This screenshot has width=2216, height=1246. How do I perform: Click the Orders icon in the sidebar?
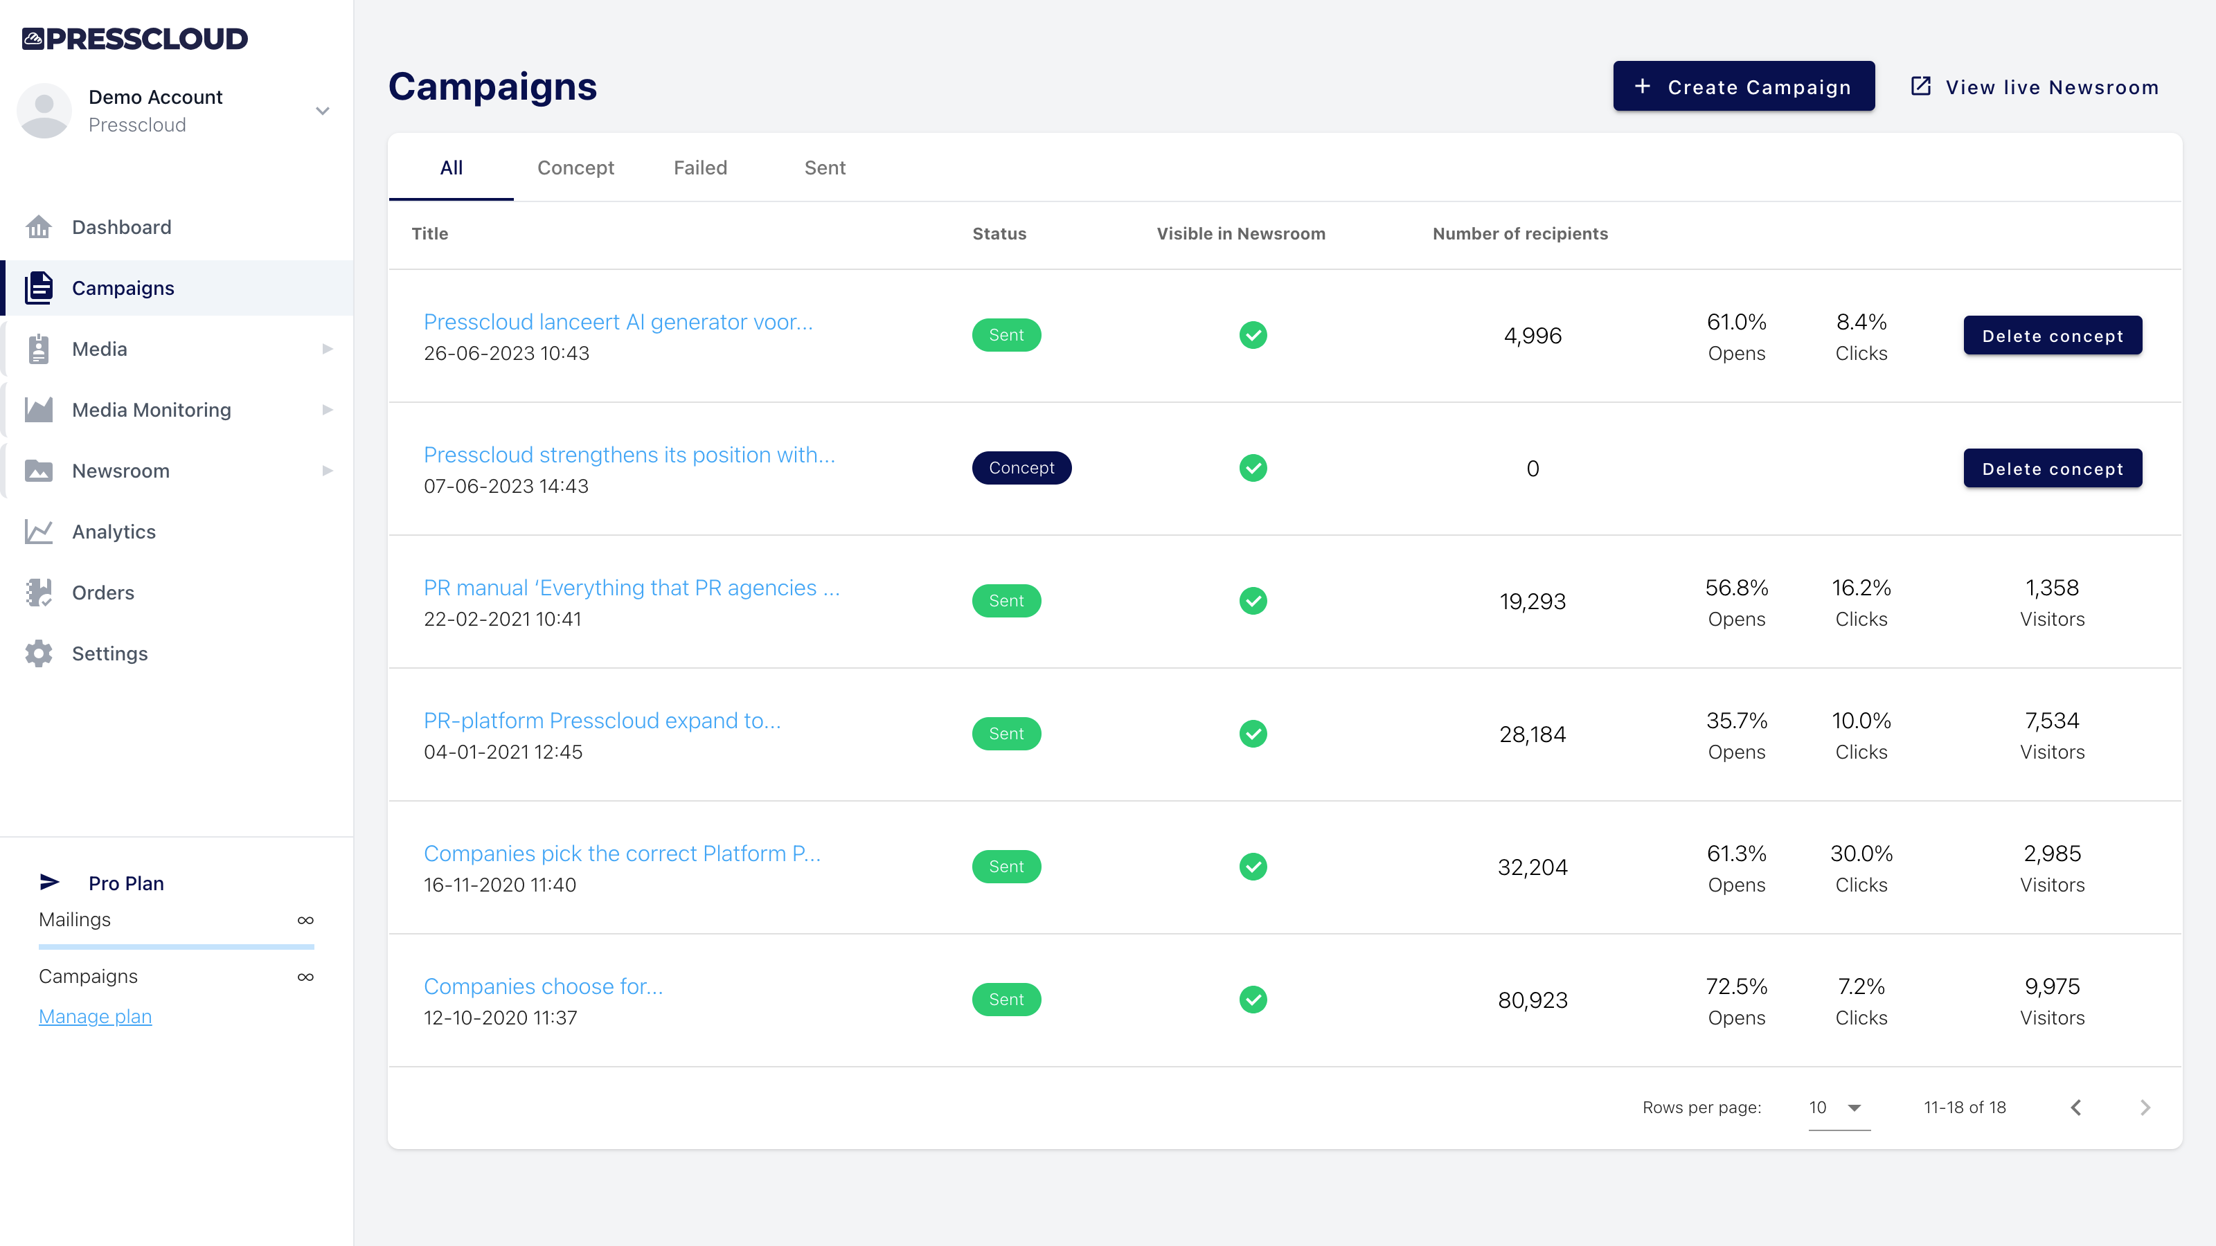(x=38, y=593)
